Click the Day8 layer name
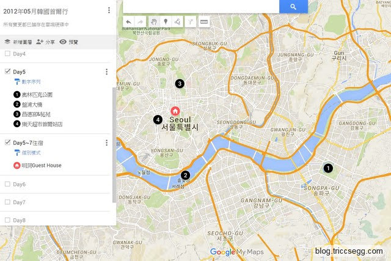Image resolution: width=391 pixels, height=261 pixels. click(x=19, y=220)
